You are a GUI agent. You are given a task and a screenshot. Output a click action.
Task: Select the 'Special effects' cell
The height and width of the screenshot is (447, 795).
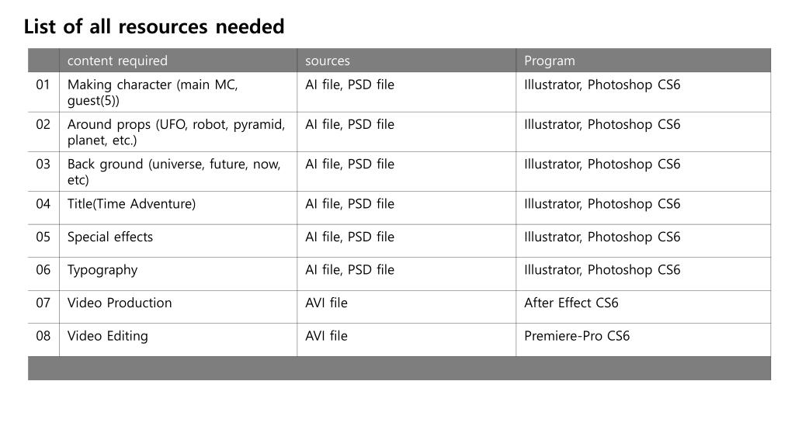point(178,241)
